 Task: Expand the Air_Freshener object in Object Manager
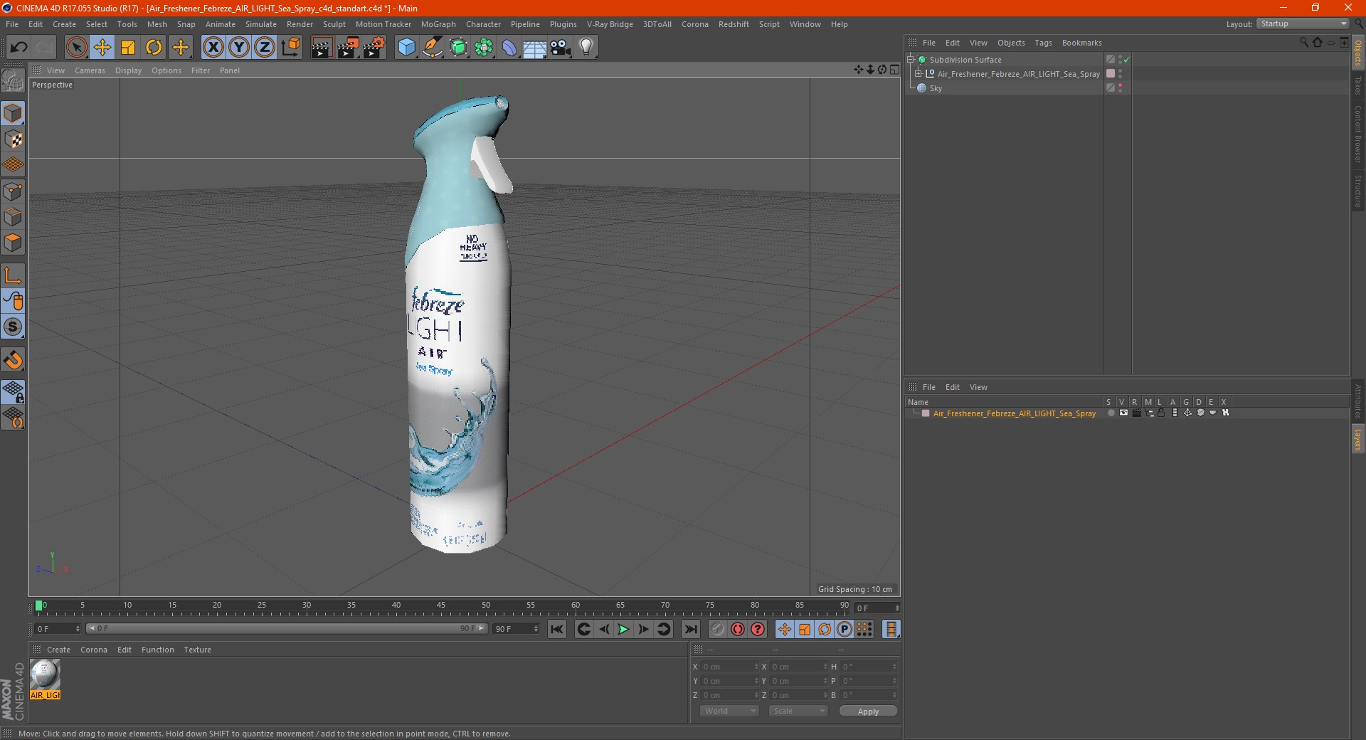point(918,74)
